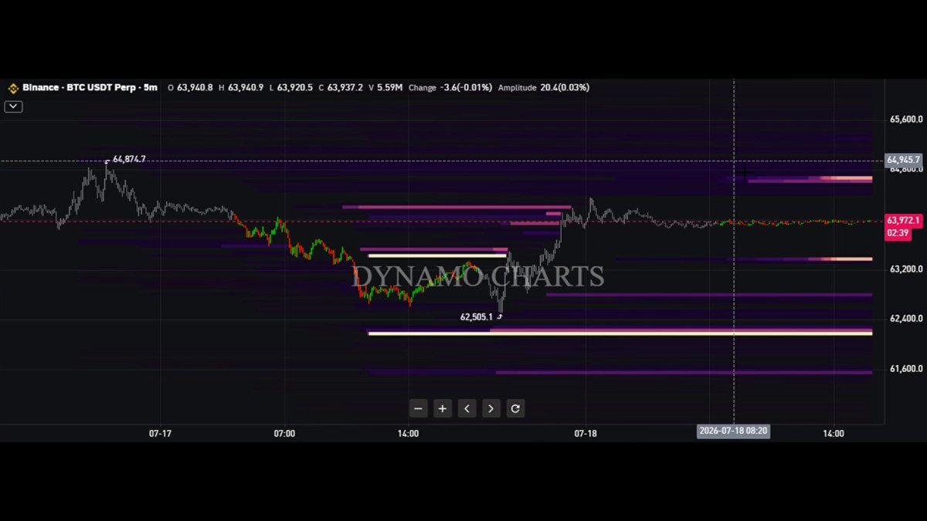Image resolution: width=927 pixels, height=521 pixels.
Task: Click the 07-17 date label on time axis
Action: (160, 434)
